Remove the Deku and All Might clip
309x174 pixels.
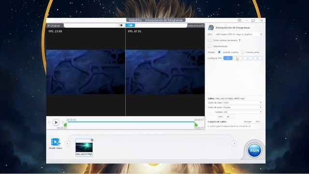tap(92, 140)
